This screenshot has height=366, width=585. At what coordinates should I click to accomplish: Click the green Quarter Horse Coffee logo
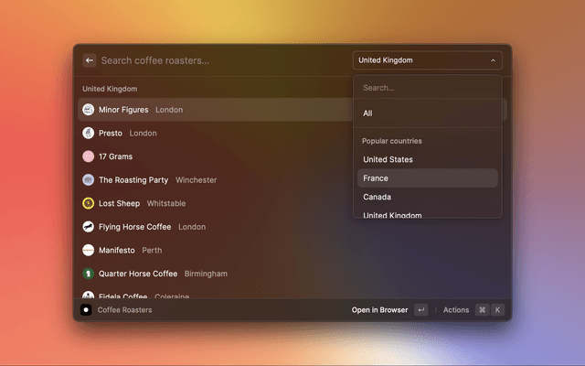point(89,274)
